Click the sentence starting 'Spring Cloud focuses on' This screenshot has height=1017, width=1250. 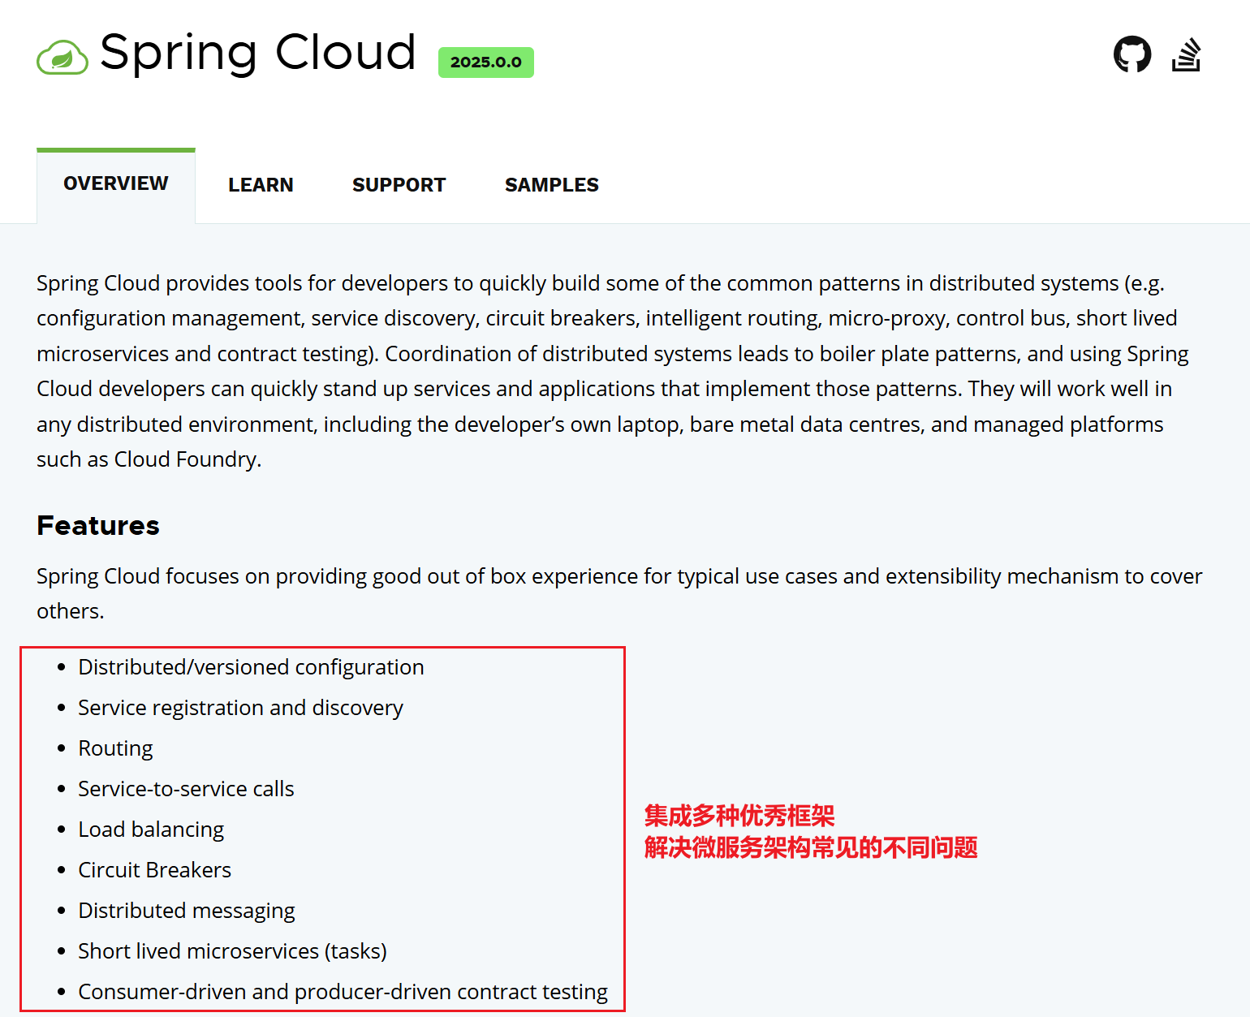click(619, 593)
